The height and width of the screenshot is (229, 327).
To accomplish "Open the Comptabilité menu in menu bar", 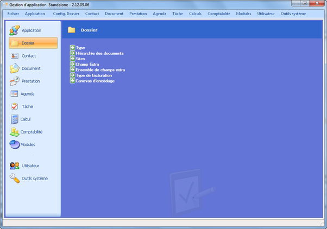I will (218, 13).
